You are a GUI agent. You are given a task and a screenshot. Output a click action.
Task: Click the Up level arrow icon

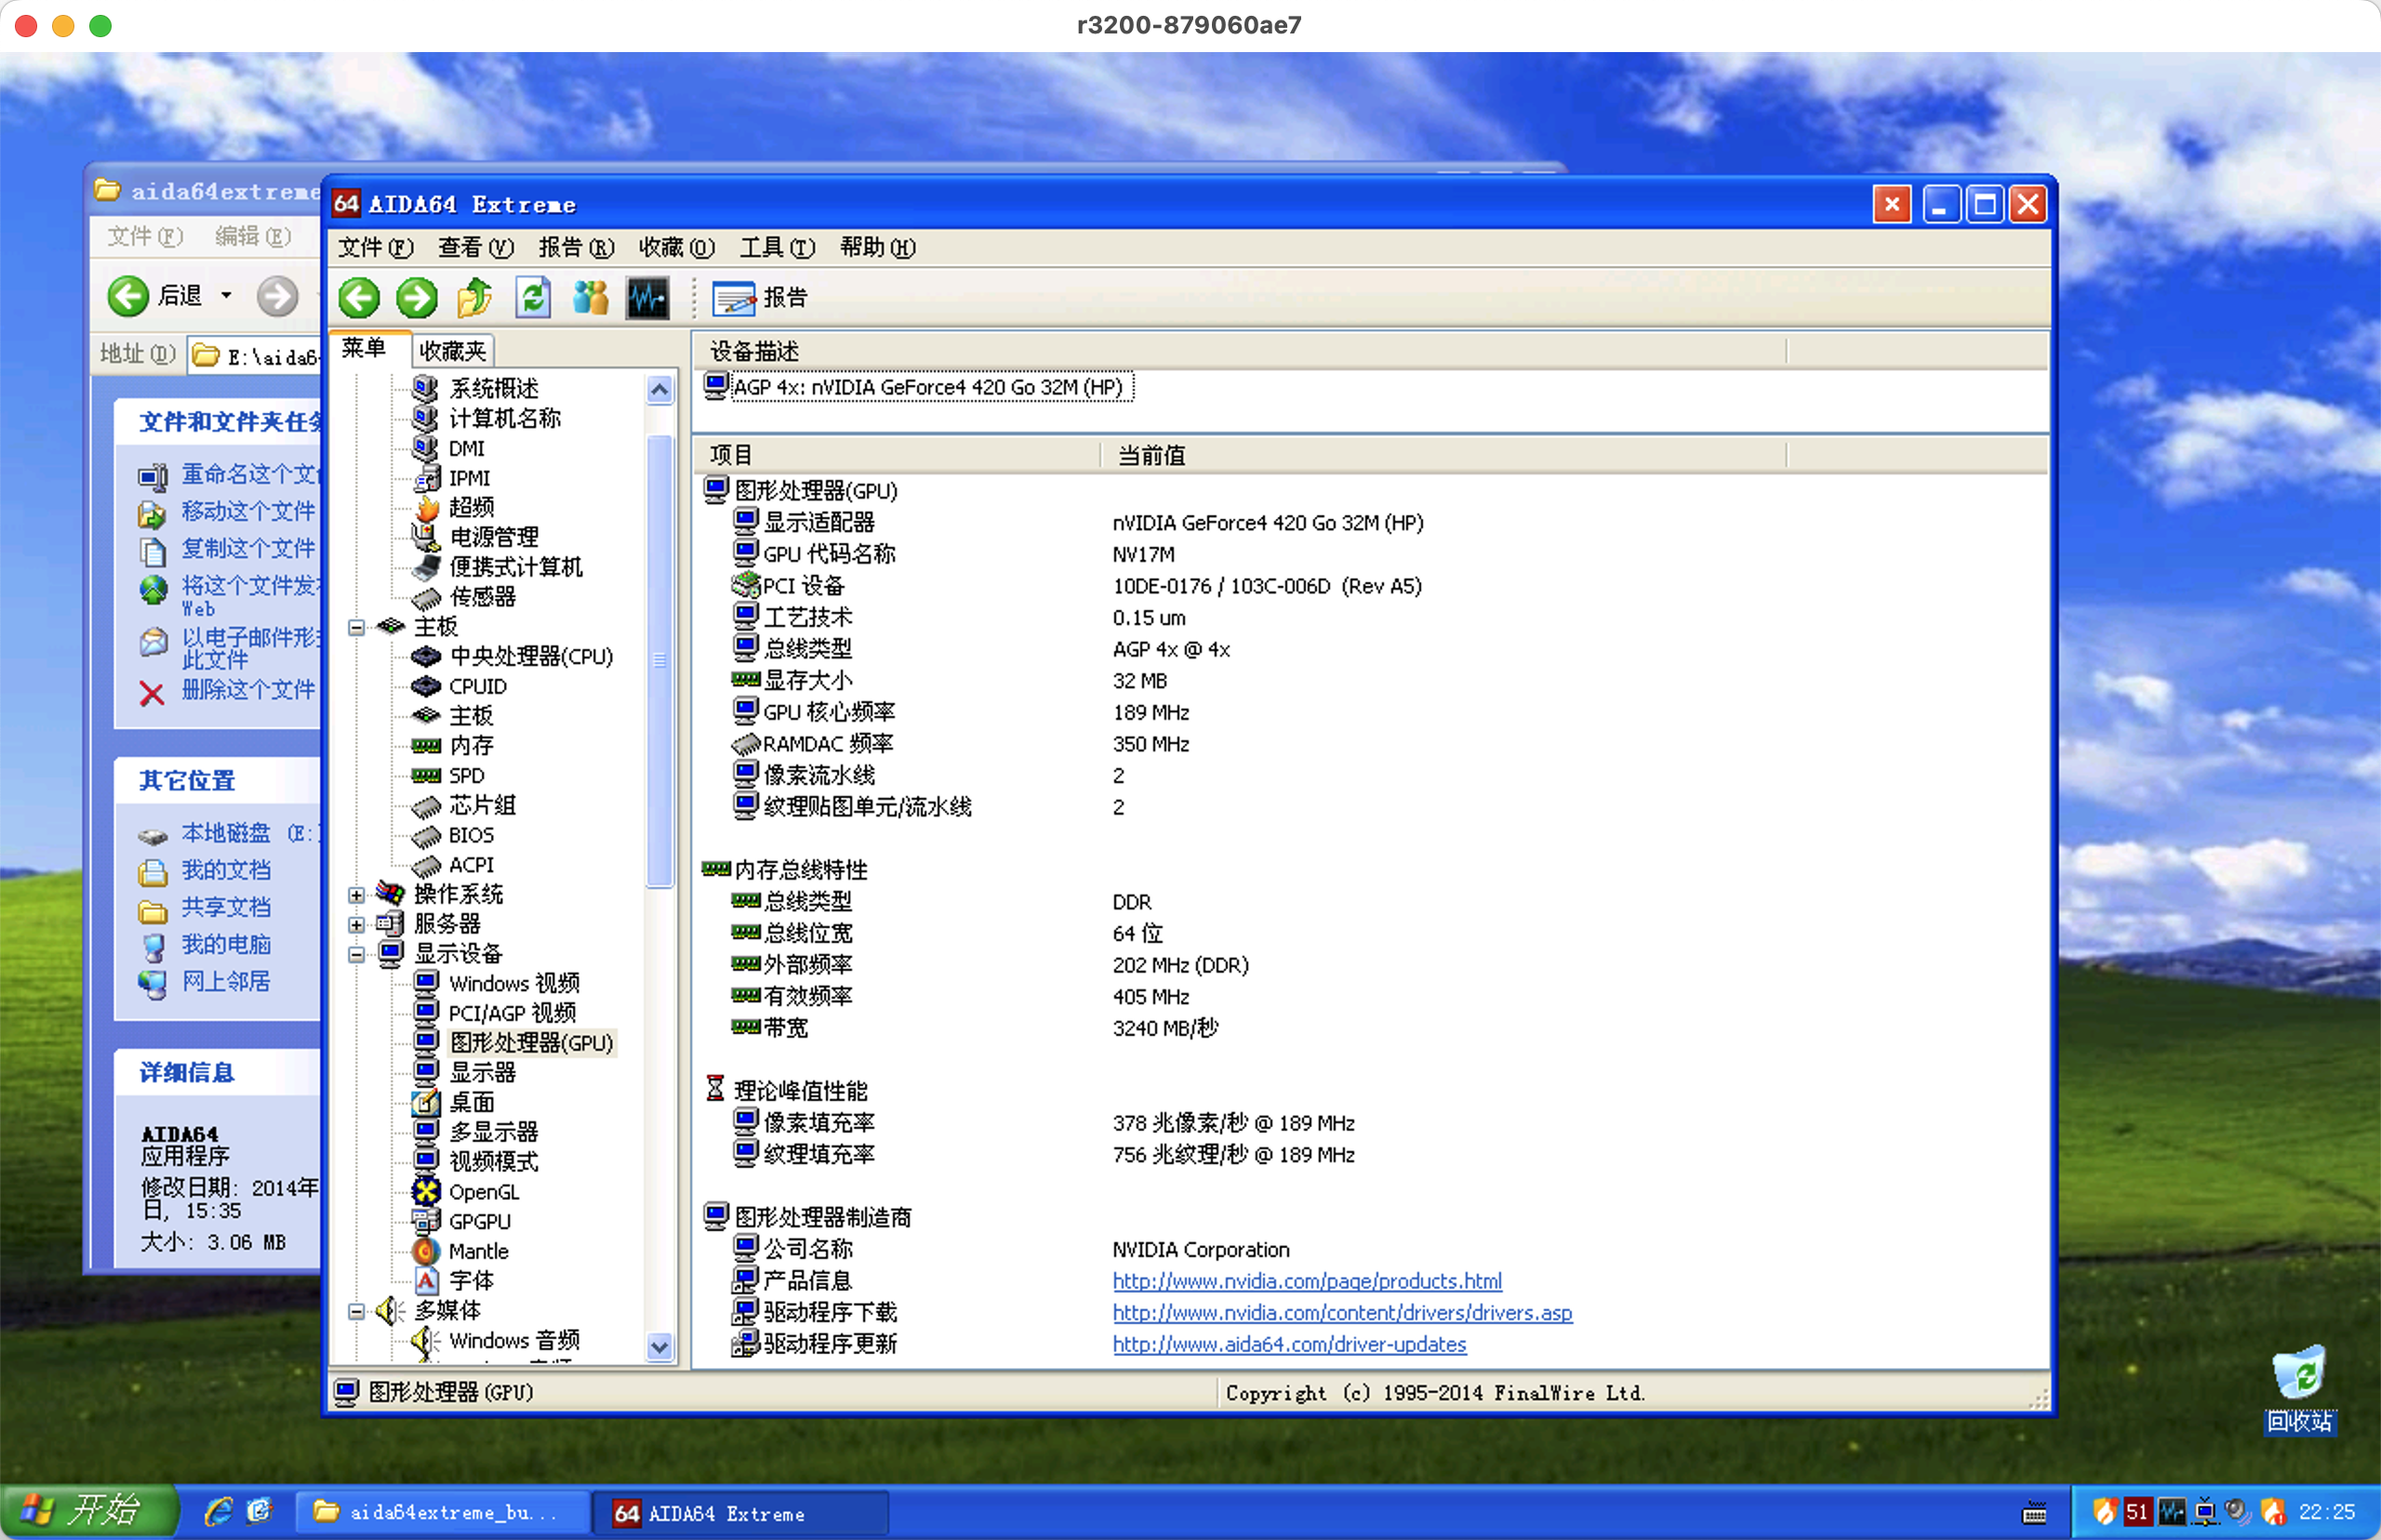[474, 297]
